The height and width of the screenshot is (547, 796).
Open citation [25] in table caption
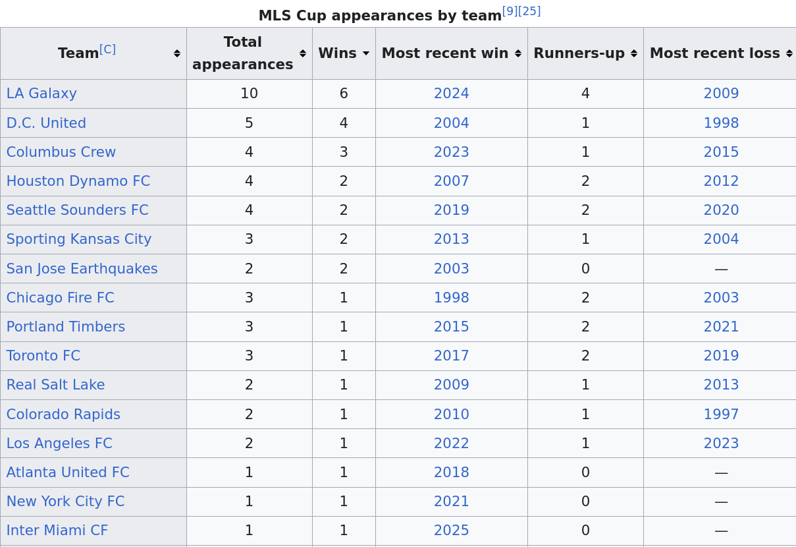(529, 12)
